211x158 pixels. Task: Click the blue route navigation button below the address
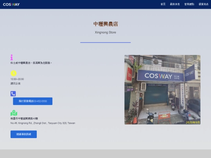23,134
